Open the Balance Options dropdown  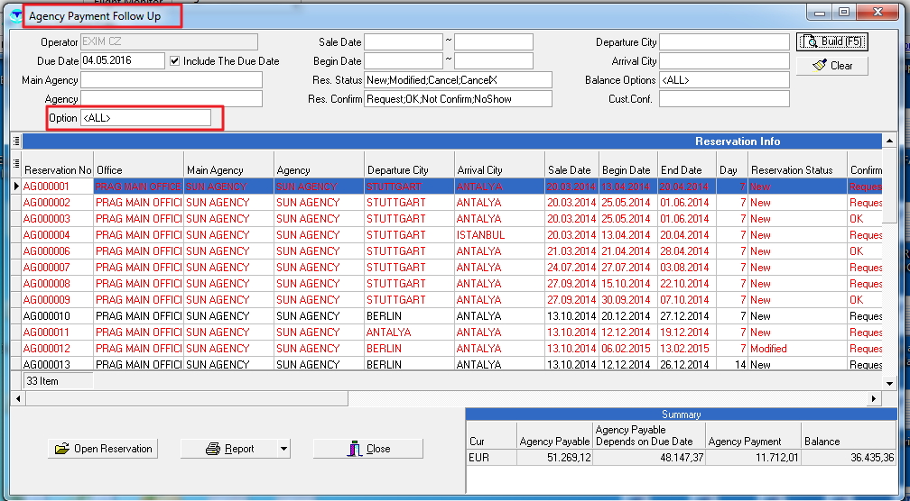723,80
